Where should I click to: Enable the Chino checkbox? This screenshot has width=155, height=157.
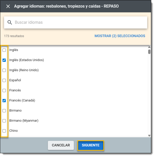[4, 131]
